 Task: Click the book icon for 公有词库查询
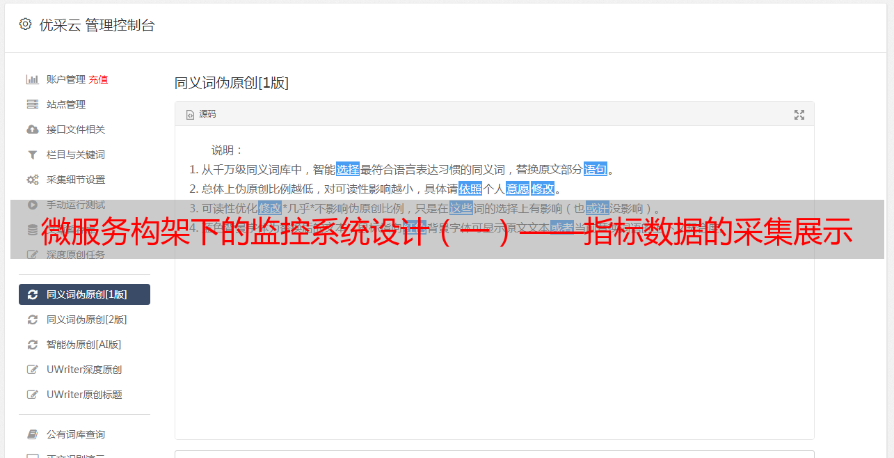pos(32,434)
